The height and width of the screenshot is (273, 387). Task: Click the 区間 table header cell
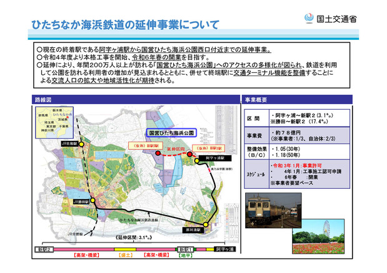tap(257, 118)
